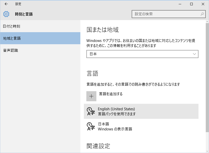Maximize the Settings window

(x=191, y=4)
